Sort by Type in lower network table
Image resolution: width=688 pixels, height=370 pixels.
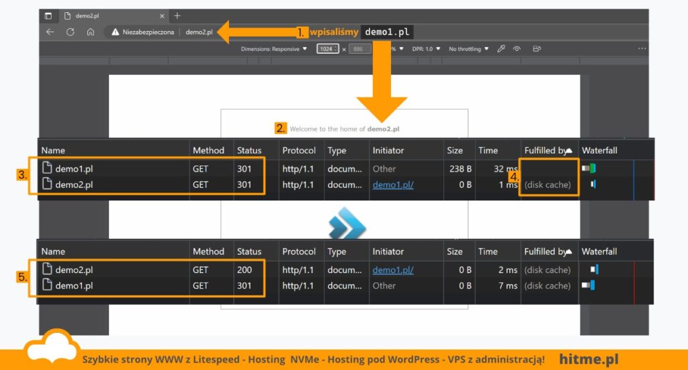tap(337, 252)
